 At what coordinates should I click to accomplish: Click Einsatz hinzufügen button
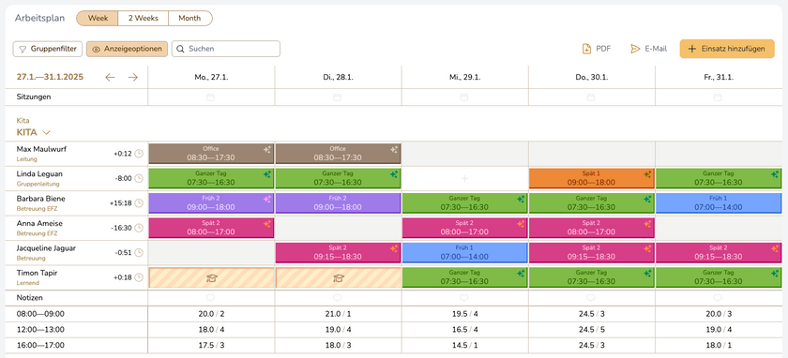click(727, 49)
